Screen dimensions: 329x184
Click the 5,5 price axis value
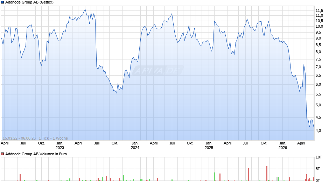tap(318, 94)
